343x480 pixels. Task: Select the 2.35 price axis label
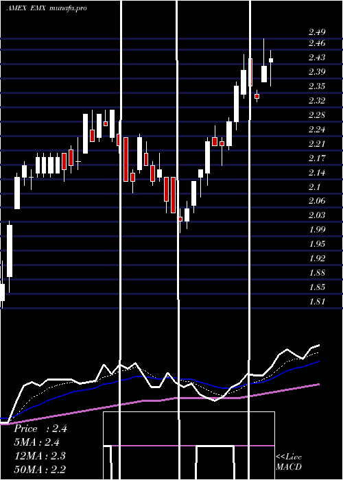point(317,86)
